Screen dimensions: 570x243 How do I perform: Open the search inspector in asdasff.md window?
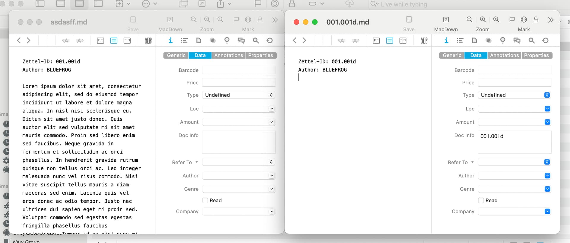point(256,41)
